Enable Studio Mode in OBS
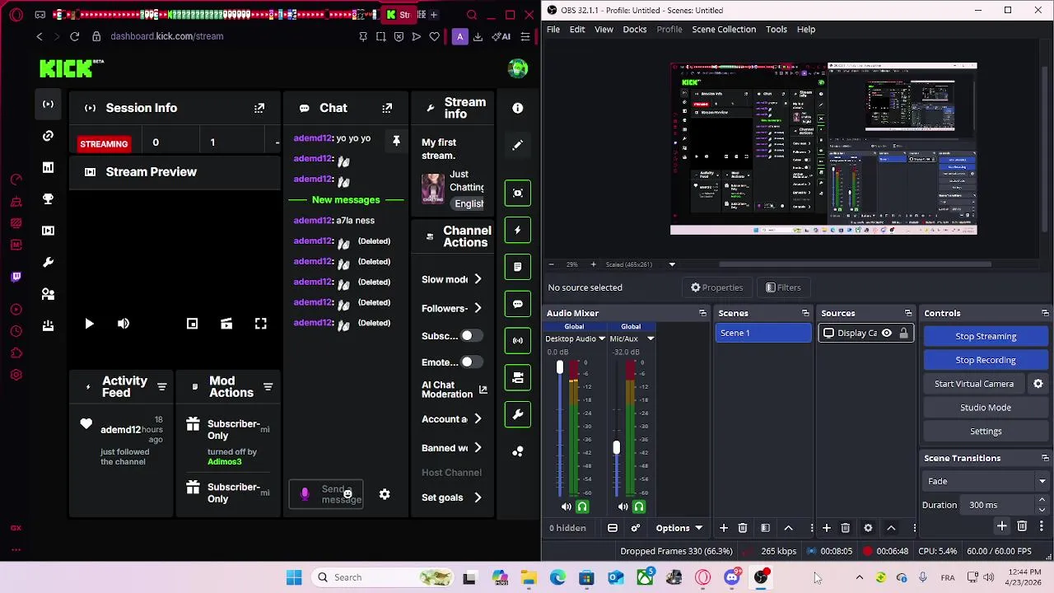Screen dimensions: 1054x593 (x=986, y=408)
